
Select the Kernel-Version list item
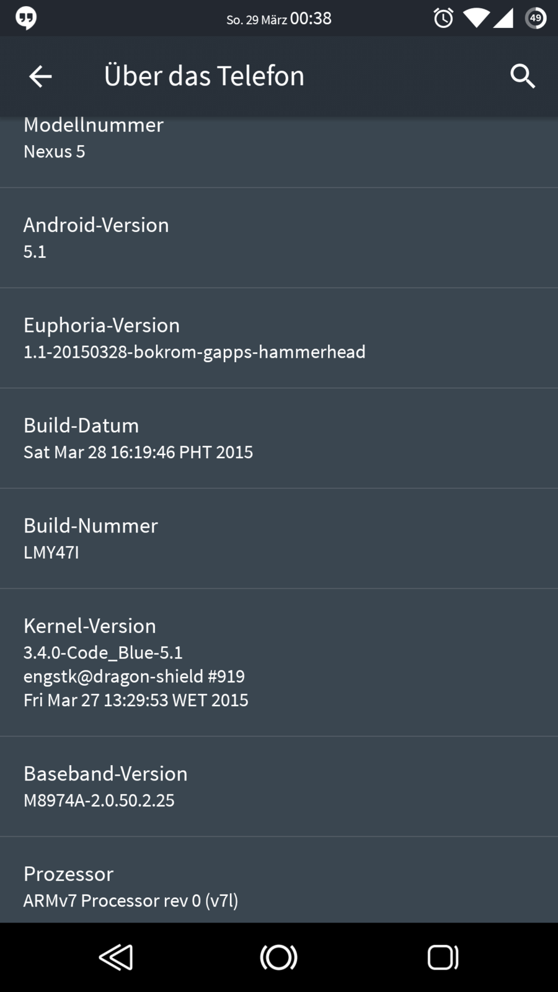coord(279,662)
